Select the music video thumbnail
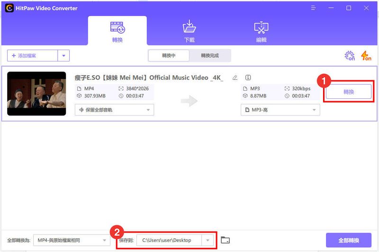379x252 pixels. coord(36,94)
